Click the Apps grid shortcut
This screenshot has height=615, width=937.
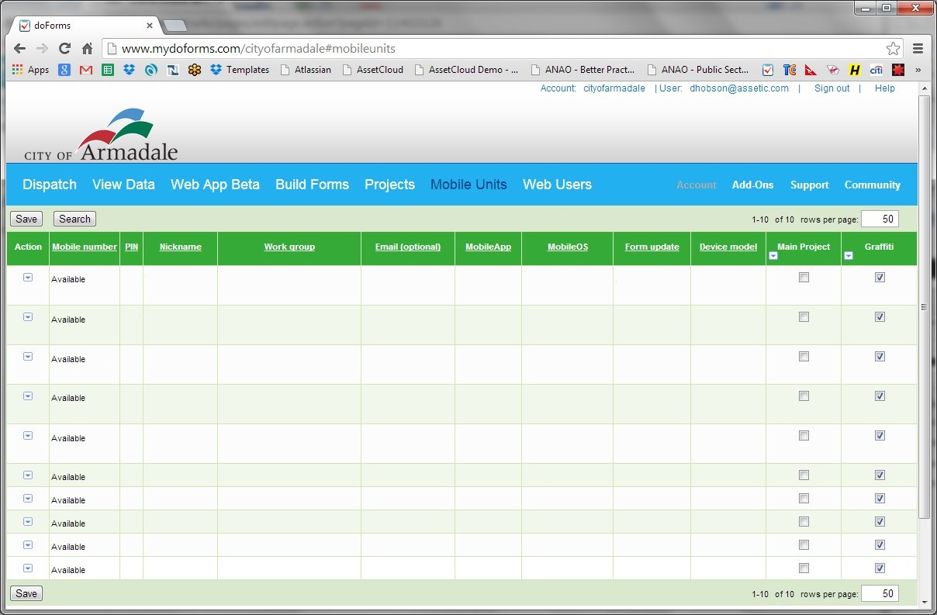pos(31,70)
